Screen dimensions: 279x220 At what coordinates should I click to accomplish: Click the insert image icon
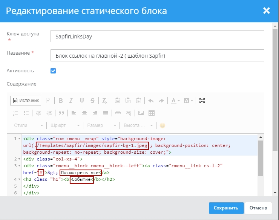tap(141, 113)
